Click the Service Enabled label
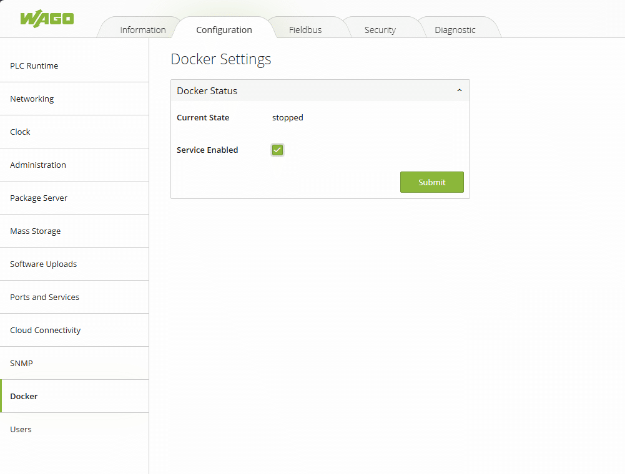 207,150
